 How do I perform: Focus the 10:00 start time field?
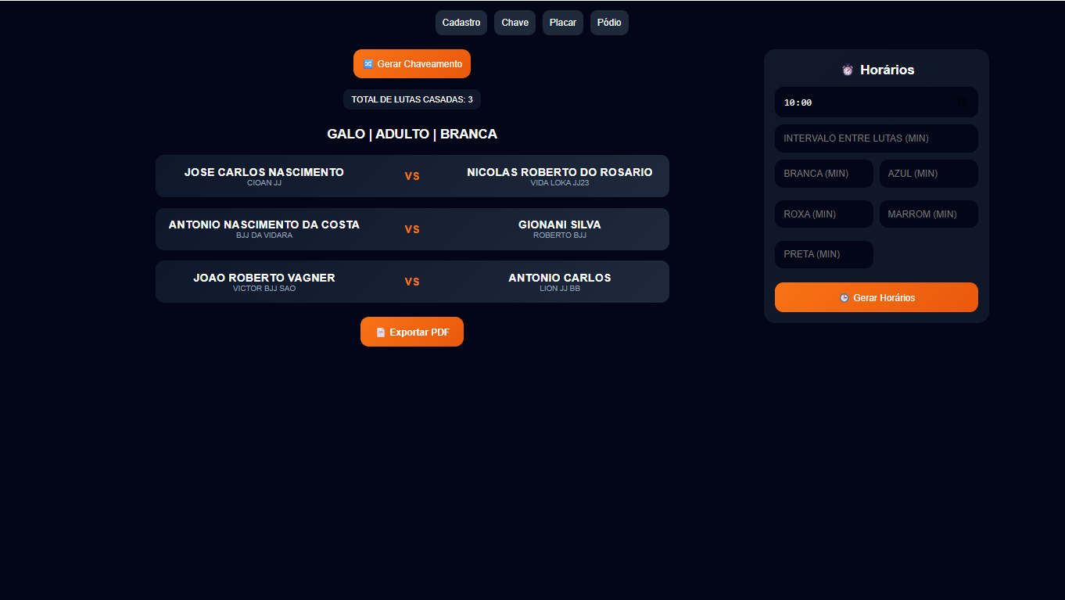pyautogui.click(x=860, y=102)
